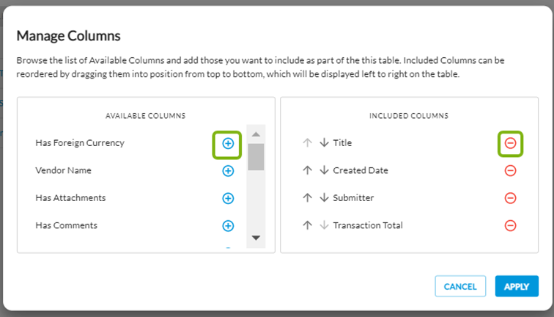Add the Vendor Name column
Screen dimensions: 554x317
pyautogui.click(x=228, y=171)
